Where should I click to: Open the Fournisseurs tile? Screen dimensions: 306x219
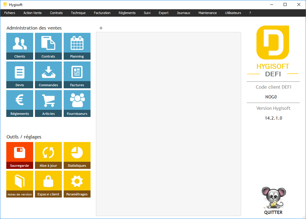(x=77, y=104)
